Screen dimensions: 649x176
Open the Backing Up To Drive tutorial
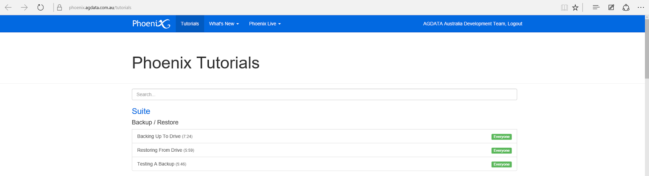[x=159, y=136]
